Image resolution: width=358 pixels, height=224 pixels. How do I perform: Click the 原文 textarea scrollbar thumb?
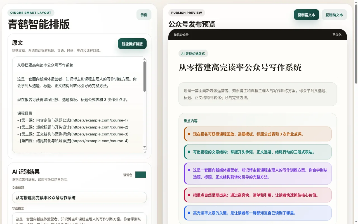pos(145,77)
